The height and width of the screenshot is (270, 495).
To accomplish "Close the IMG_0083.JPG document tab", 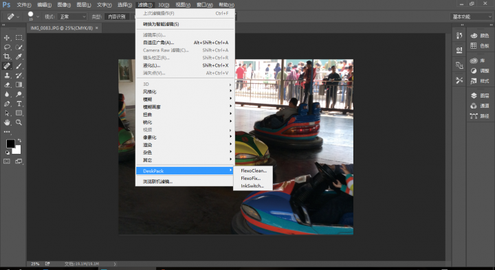I will point(97,28).
